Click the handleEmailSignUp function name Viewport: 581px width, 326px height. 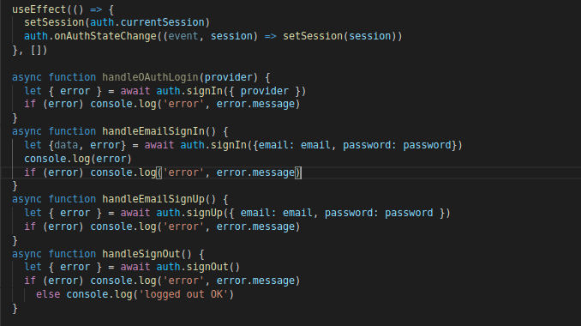[153, 199]
